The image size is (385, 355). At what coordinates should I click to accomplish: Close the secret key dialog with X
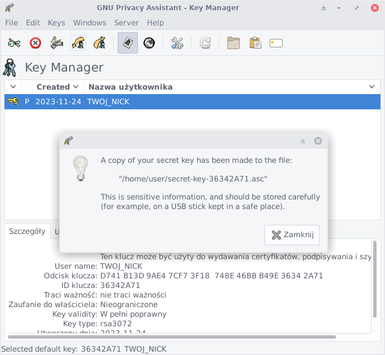point(318,141)
